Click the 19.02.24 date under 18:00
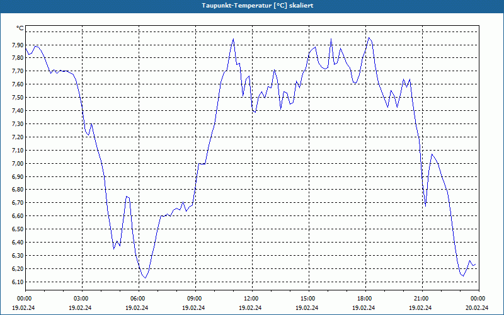 364,307
